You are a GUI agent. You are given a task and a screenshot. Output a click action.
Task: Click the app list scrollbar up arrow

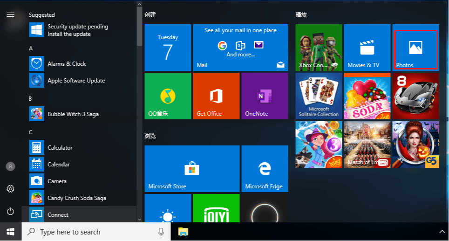139,4
